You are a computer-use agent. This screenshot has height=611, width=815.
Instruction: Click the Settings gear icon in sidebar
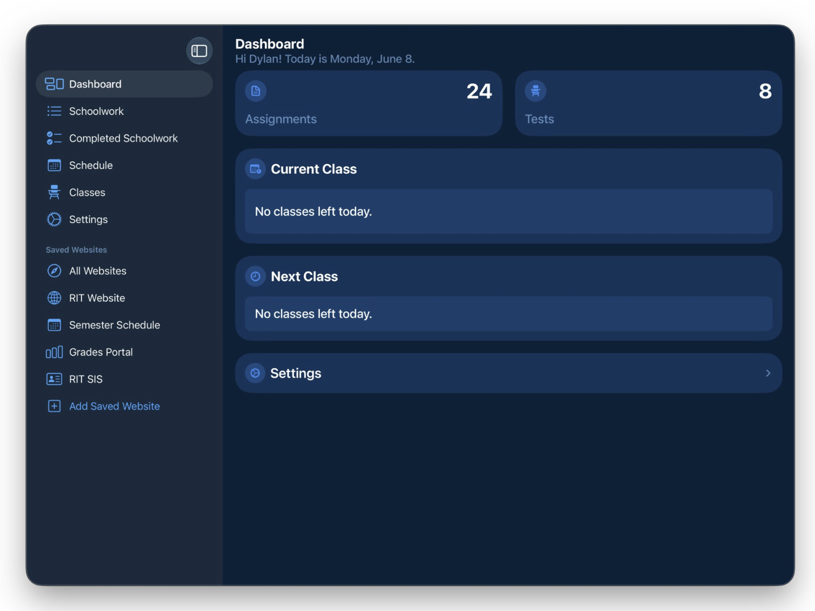54,219
